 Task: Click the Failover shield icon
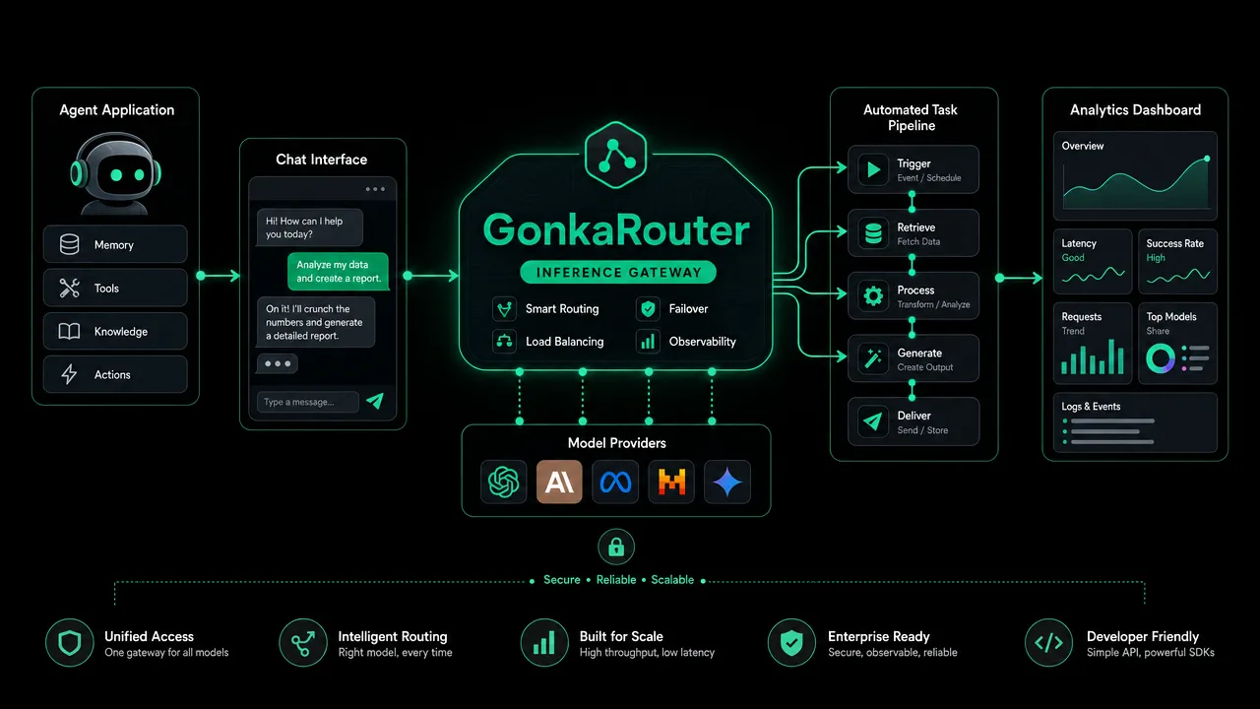pyautogui.click(x=648, y=309)
